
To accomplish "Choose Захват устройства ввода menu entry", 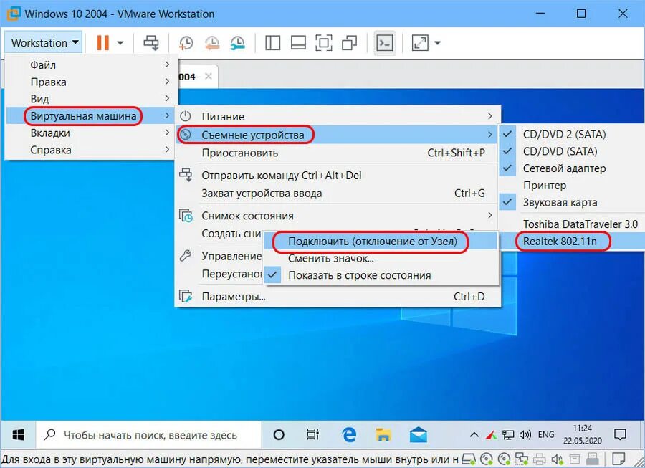I will coord(338,193).
